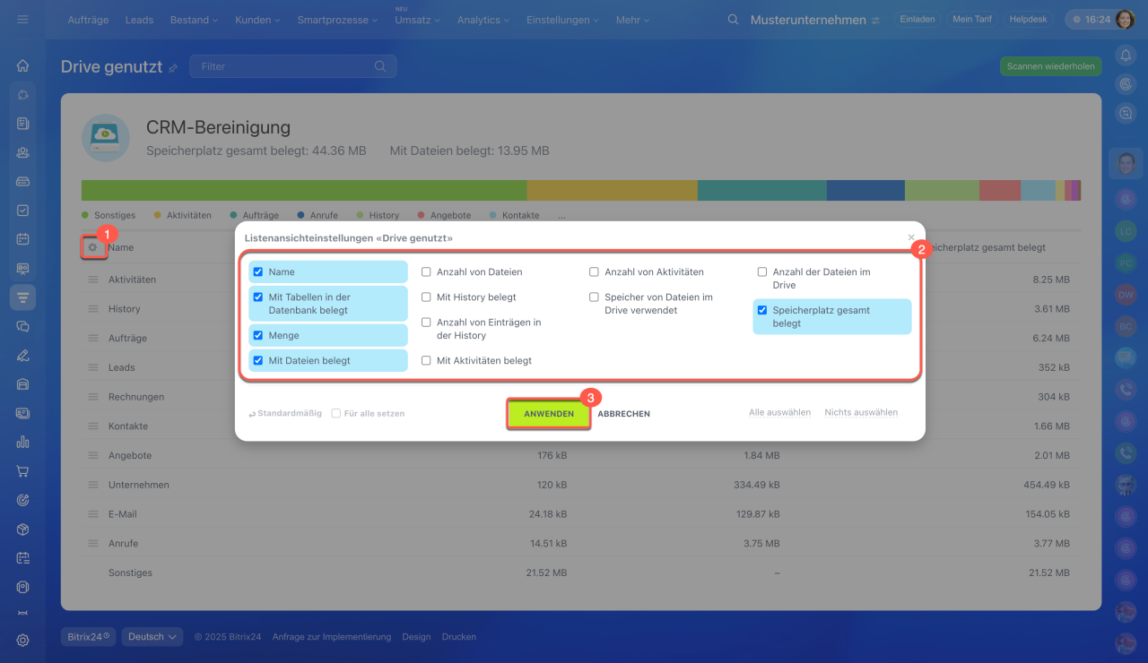Click the Alle auswählen link
The width and height of the screenshot is (1148, 663).
[779, 413]
